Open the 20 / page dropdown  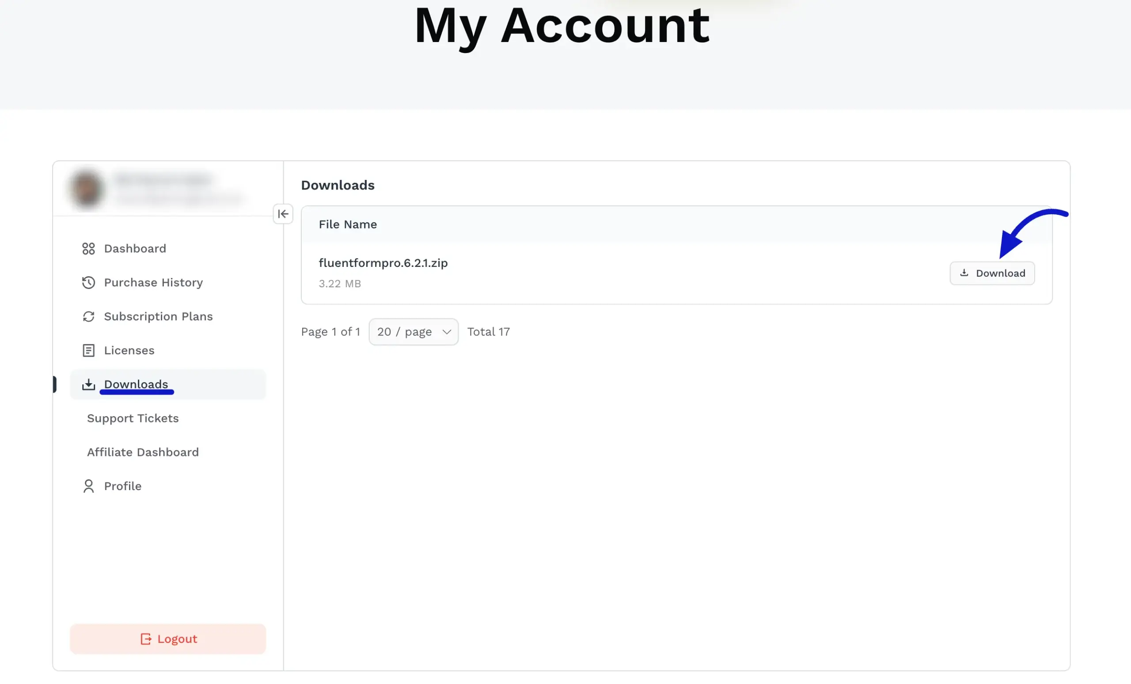click(x=413, y=331)
